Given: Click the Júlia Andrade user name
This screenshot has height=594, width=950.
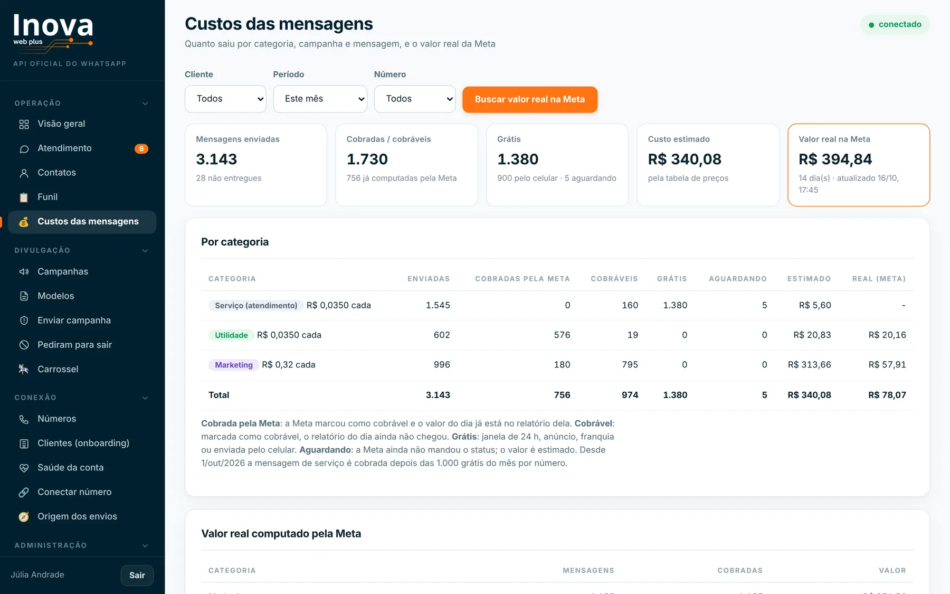Looking at the screenshot, I should [x=37, y=575].
